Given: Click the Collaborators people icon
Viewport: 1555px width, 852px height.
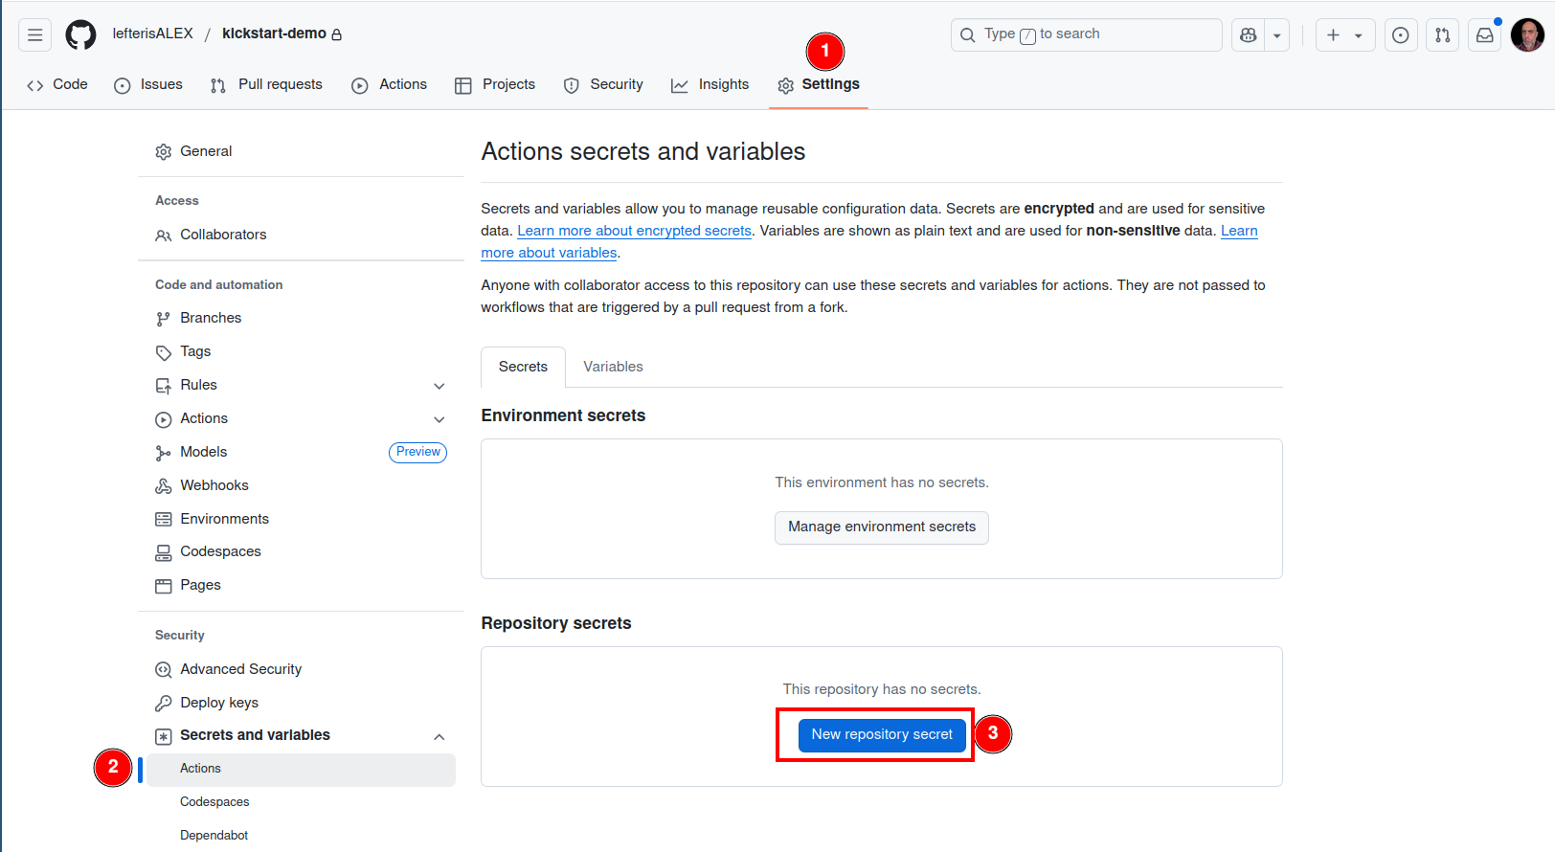Looking at the screenshot, I should pos(164,235).
